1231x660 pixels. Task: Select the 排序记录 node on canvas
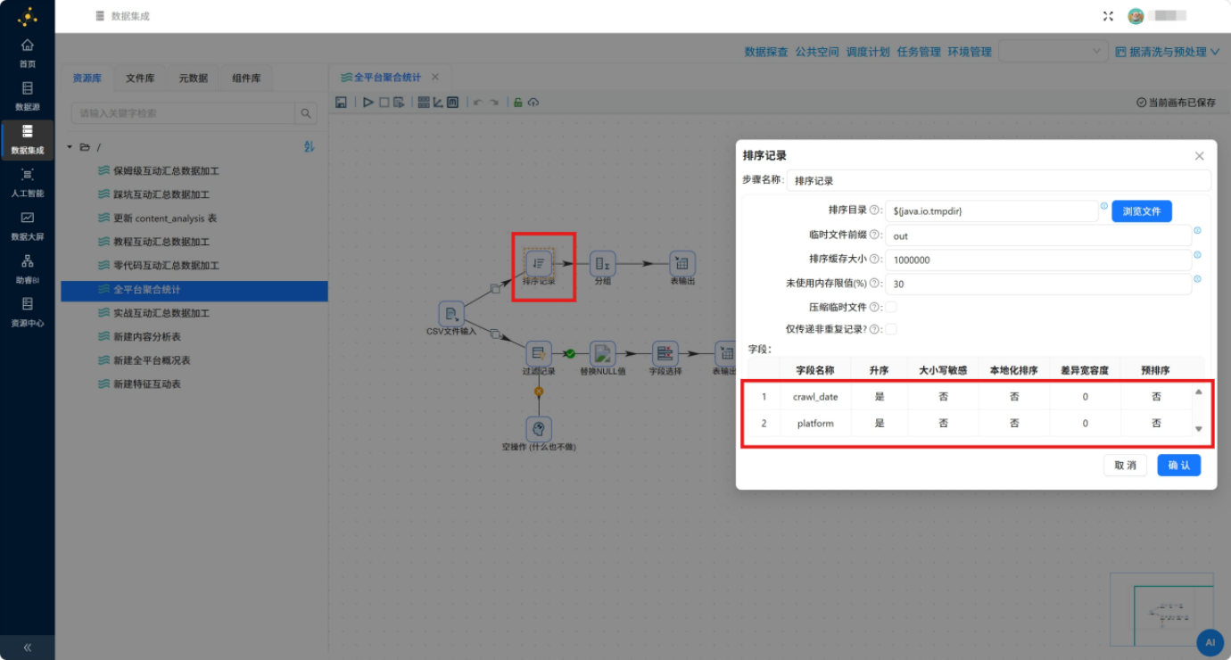[539, 263]
